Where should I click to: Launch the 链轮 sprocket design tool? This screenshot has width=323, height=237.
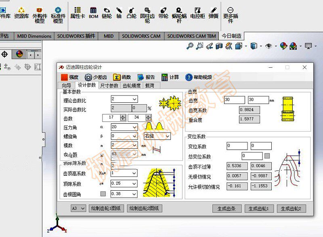tap(107, 13)
